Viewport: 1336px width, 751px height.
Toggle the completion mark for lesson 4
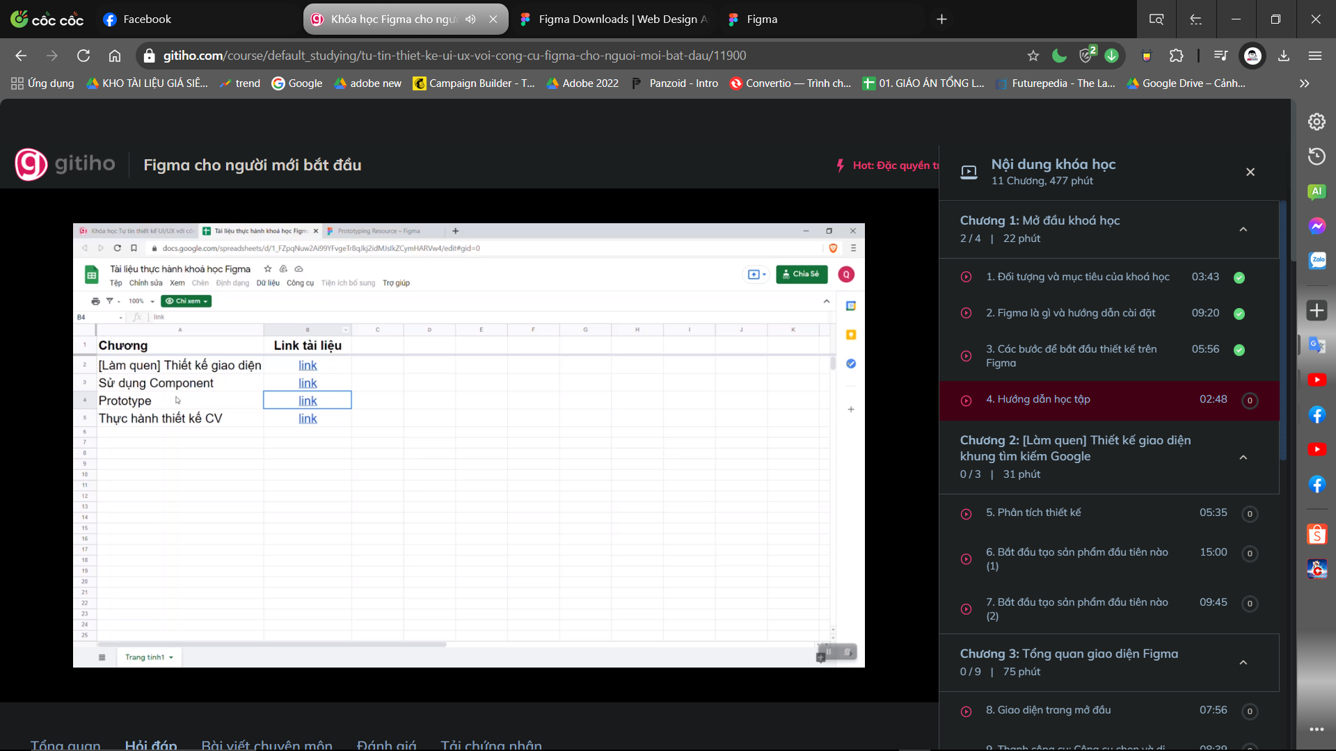coord(1250,401)
